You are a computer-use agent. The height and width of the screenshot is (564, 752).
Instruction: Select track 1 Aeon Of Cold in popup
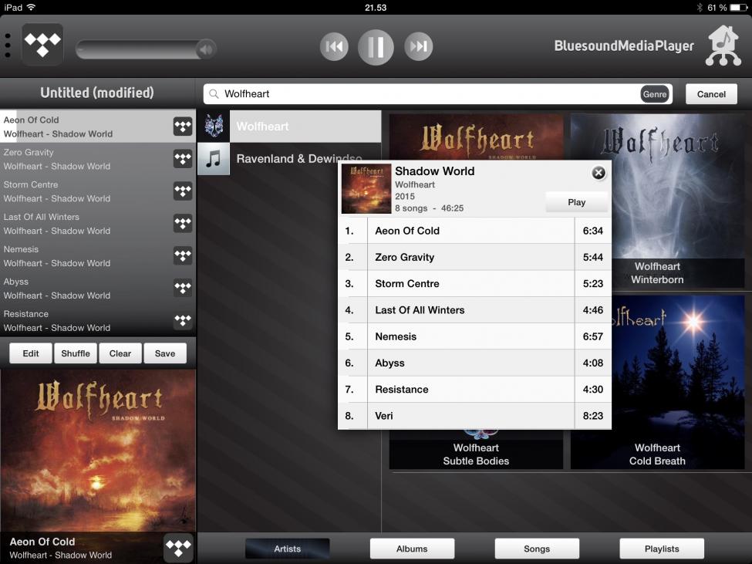(474, 231)
